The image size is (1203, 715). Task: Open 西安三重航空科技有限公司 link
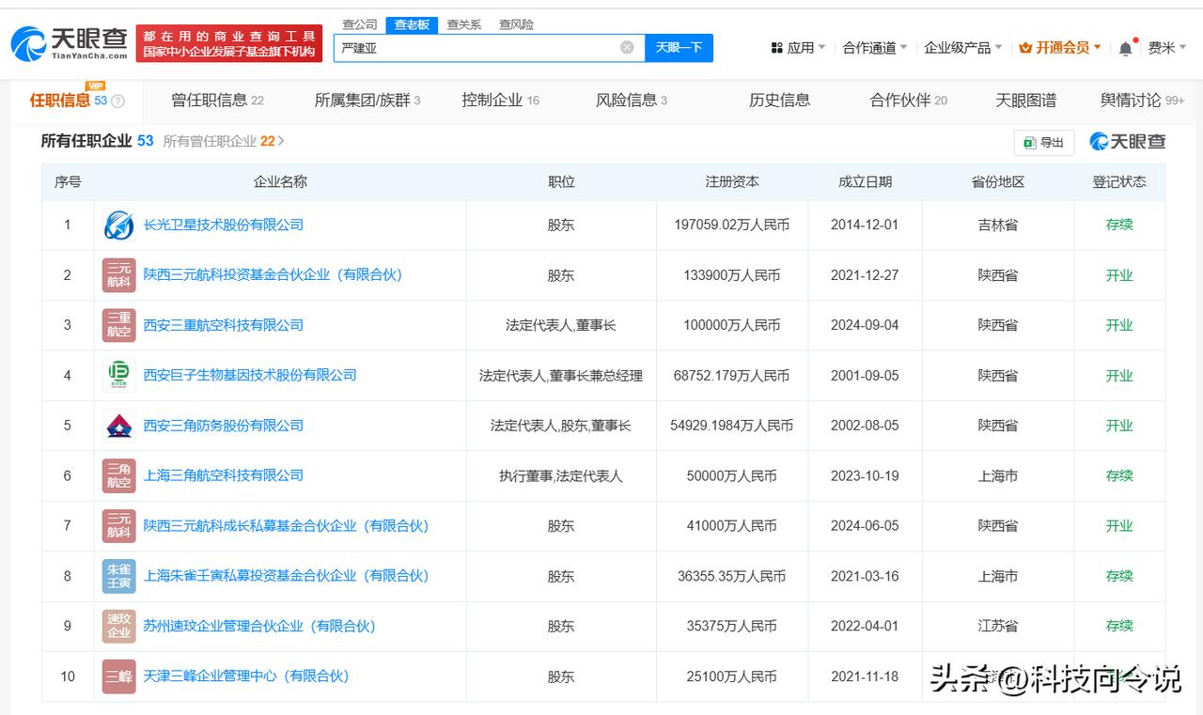click(x=224, y=325)
